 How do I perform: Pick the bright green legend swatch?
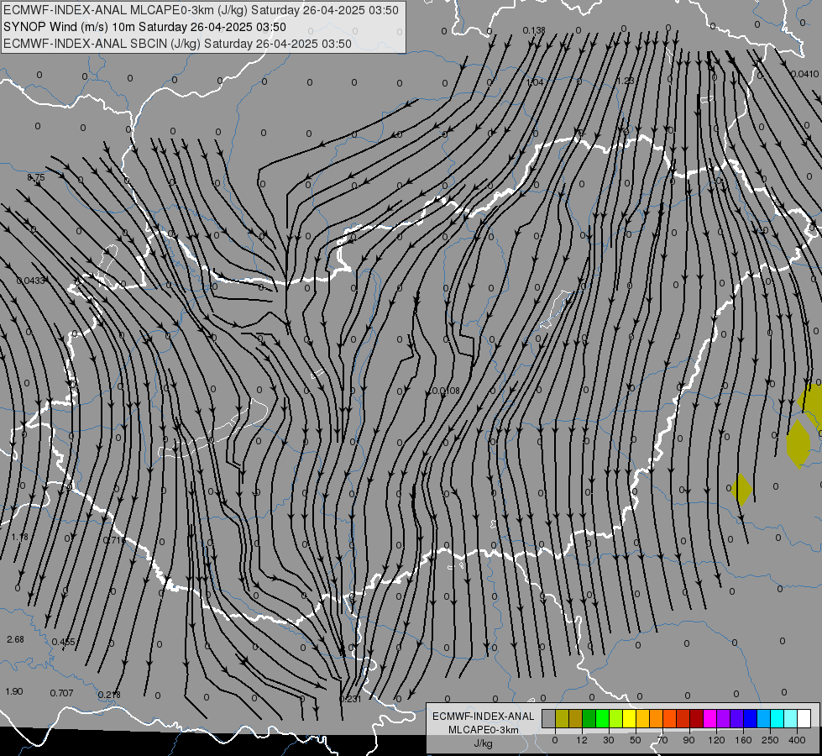(x=603, y=718)
